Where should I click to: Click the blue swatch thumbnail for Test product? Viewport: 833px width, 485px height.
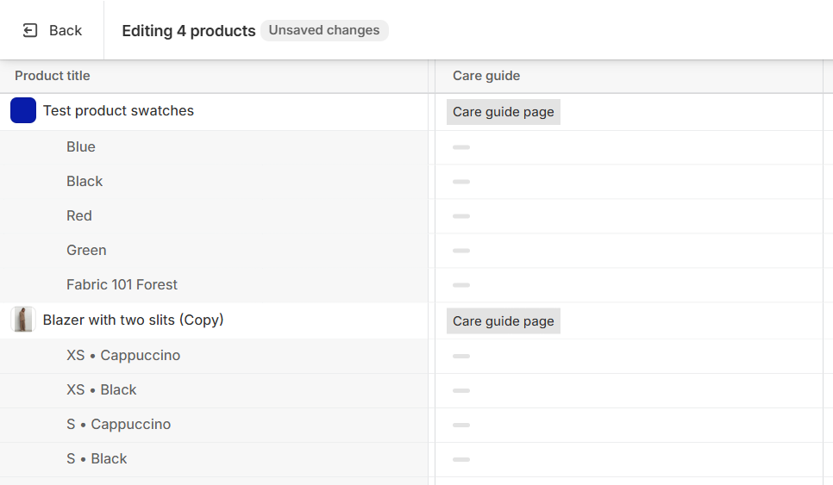click(23, 110)
